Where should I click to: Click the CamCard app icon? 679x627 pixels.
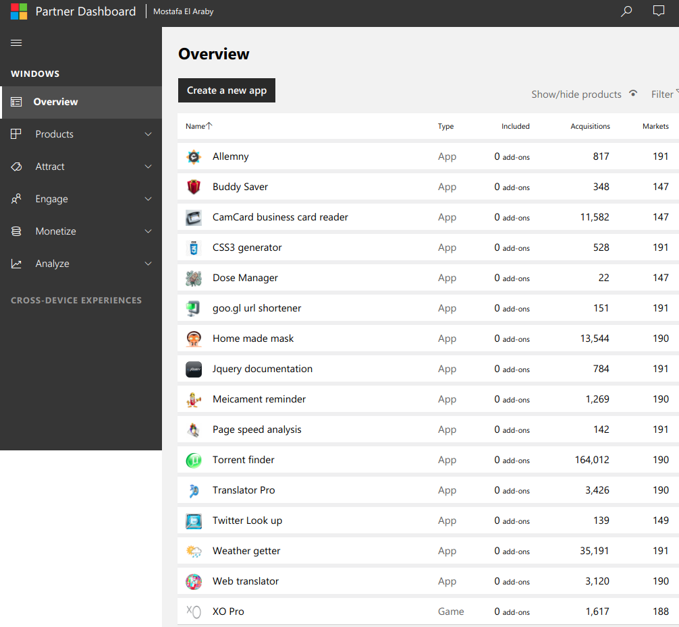coord(194,218)
